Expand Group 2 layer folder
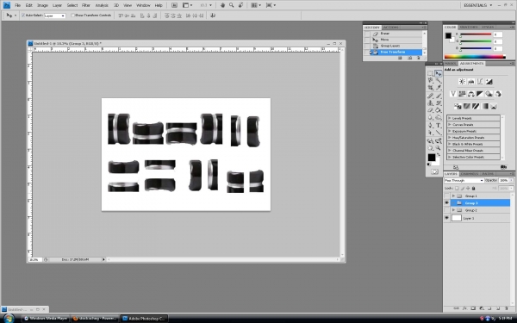The width and height of the screenshot is (517, 323). click(x=453, y=210)
